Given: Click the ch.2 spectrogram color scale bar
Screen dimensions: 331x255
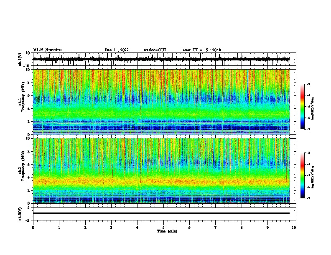Looking at the screenshot, I should click(302, 175).
